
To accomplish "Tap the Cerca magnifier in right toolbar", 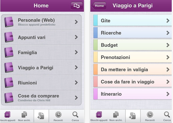I will (x=167, y=115).
